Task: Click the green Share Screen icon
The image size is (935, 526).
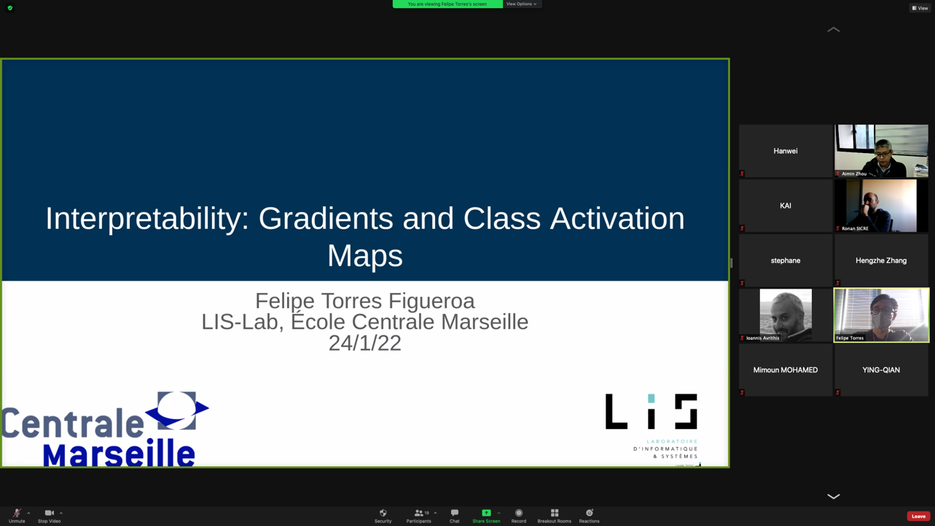Action: [x=486, y=513]
